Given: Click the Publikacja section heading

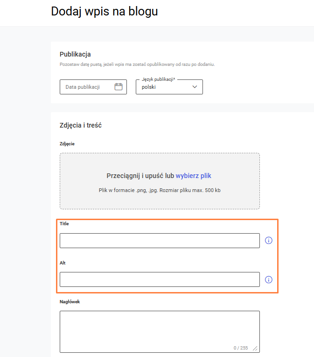Looking at the screenshot, I should (x=75, y=54).
